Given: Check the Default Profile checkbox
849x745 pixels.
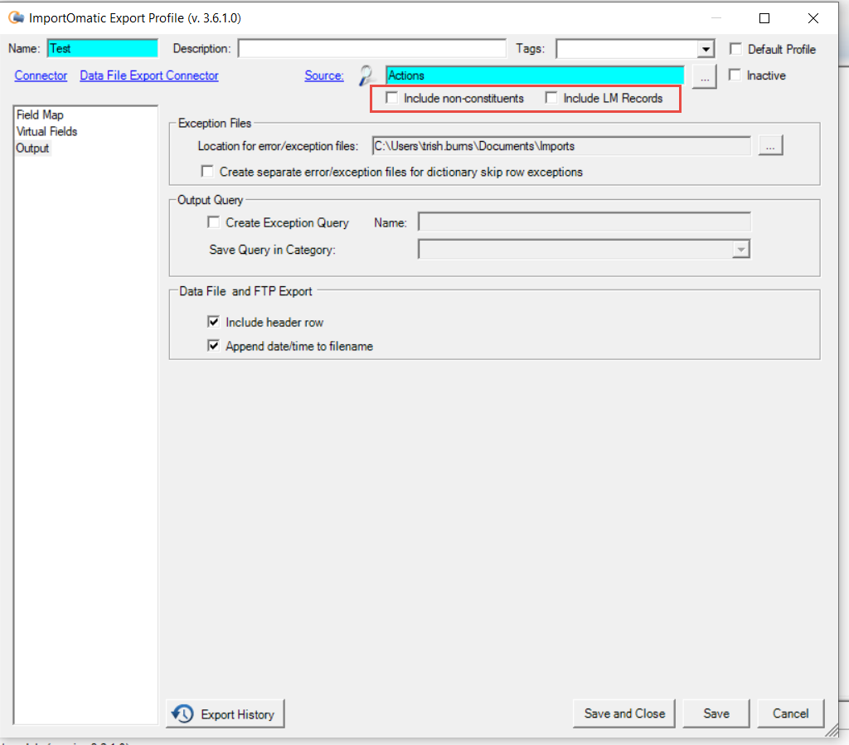Looking at the screenshot, I should [x=735, y=48].
